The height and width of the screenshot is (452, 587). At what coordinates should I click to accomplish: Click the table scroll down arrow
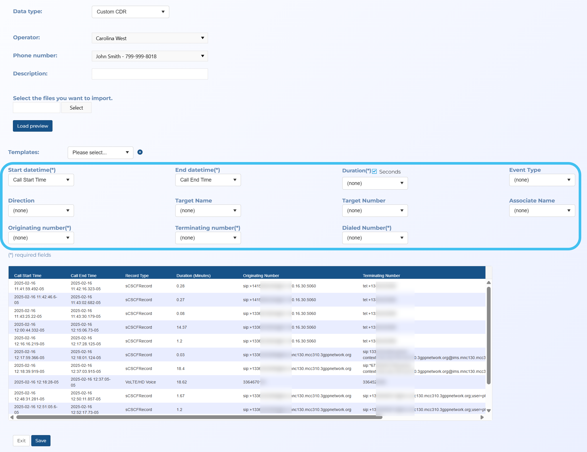click(x=489, y=410)
